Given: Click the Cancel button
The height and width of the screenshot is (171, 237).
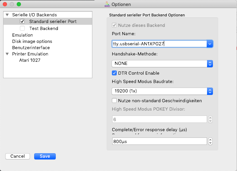Looking at the screenshot, I should click(x=17, y=156).
